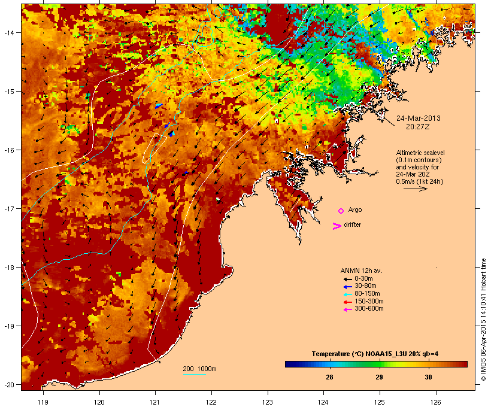Image resolution: width=491 pixels, height=407 pixels.
Task: Click the cyan 80-150m legend arrow
Action: pos(347,294)
